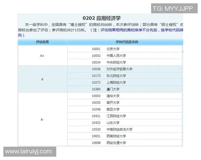Click the A rating cell
Image resolution: width=201 pixels, height=160 pixels.
[x=43, y=79]
